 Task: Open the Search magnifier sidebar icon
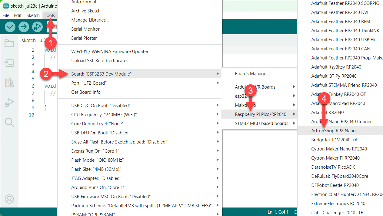click(x=9, y=122)
